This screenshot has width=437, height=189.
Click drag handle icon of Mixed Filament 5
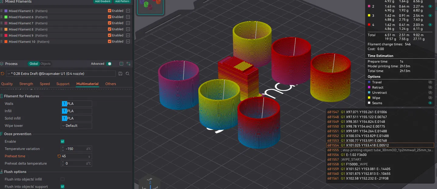coord(2,11)
